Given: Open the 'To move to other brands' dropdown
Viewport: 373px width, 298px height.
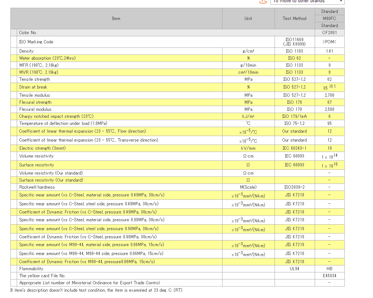Looking at the screenshot, I should pyautogui.click(x=307, y=2).
